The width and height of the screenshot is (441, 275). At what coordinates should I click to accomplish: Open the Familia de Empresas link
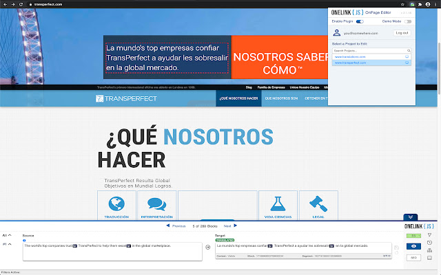pyautogui.click(x=271, y=87)
